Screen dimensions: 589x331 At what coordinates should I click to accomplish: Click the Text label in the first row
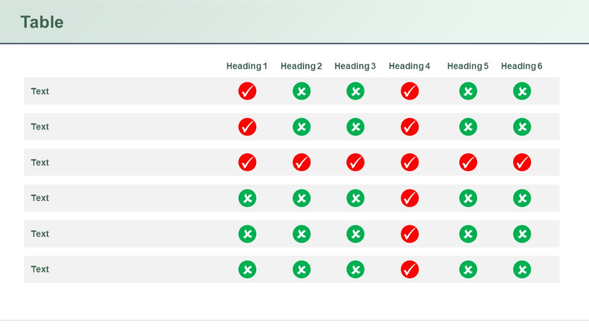(40, 91)
